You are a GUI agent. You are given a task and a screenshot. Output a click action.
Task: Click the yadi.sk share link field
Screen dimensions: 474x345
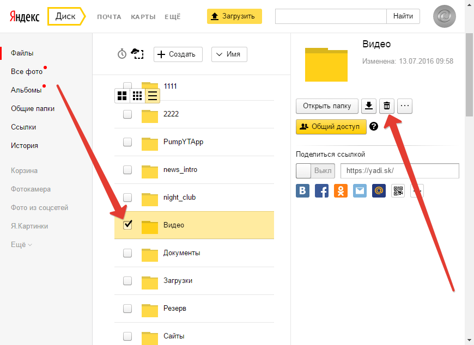coord(400,171)
